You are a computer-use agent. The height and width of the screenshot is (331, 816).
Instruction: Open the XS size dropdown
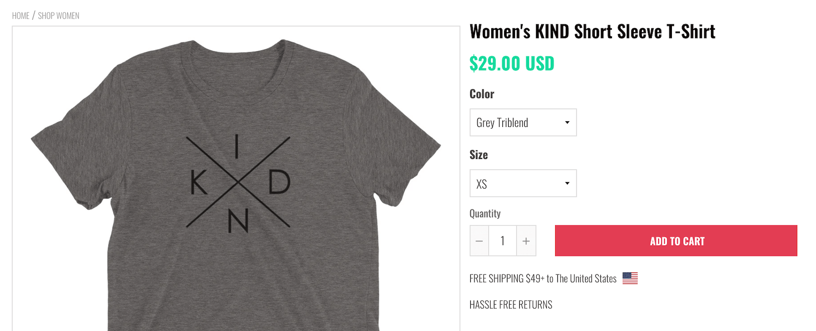point(514,183)
